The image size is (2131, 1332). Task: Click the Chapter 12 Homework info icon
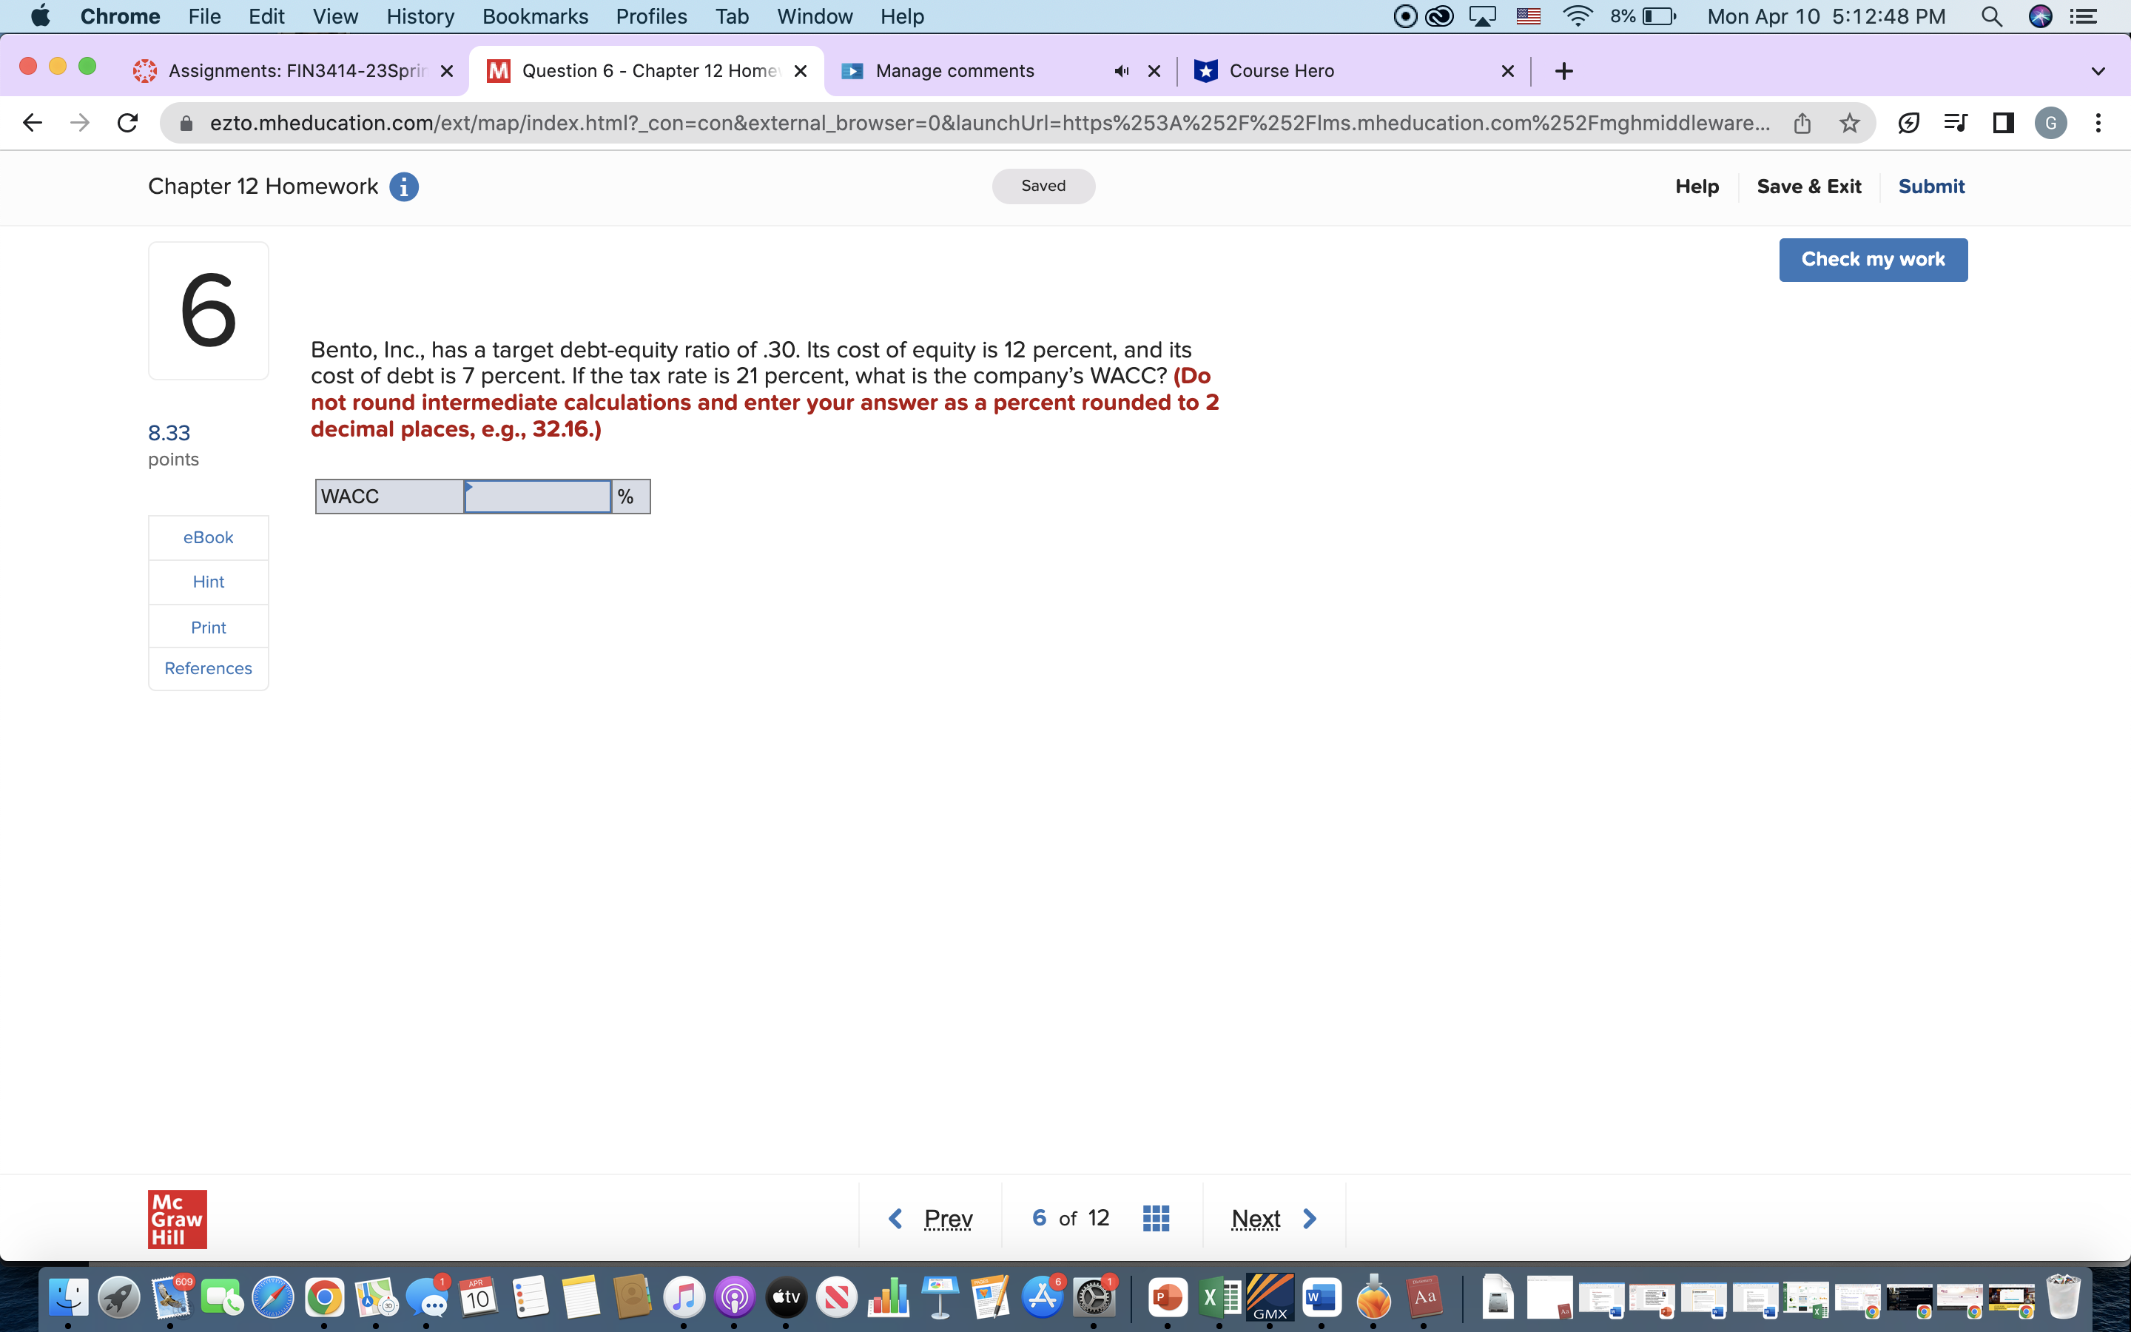coord(404,186)
